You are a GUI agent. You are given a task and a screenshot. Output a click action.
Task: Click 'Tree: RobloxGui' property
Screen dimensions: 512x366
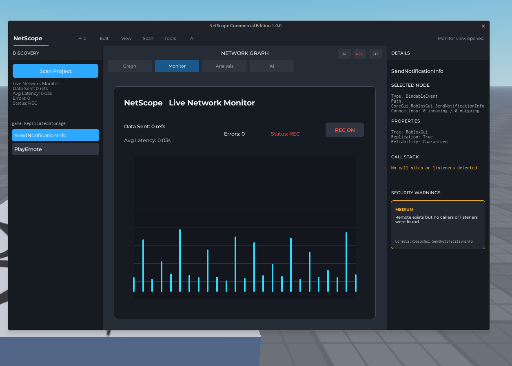pos(410,132)
